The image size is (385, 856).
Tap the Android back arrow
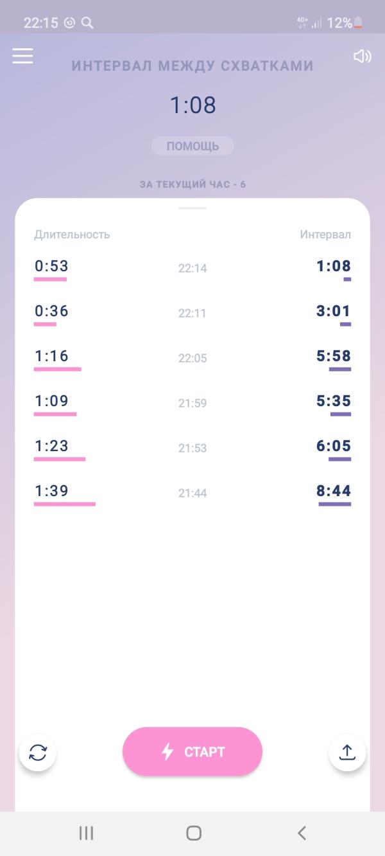tap(301, 834)
